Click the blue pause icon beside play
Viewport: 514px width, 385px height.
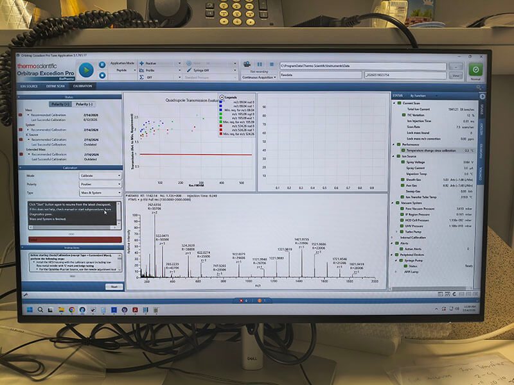tap(102, 65)
